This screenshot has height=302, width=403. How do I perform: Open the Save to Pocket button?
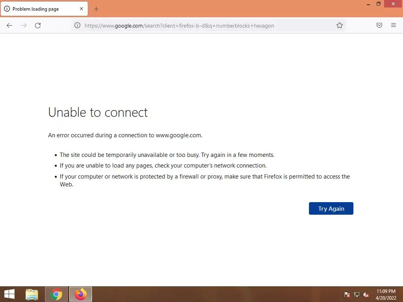379,25
